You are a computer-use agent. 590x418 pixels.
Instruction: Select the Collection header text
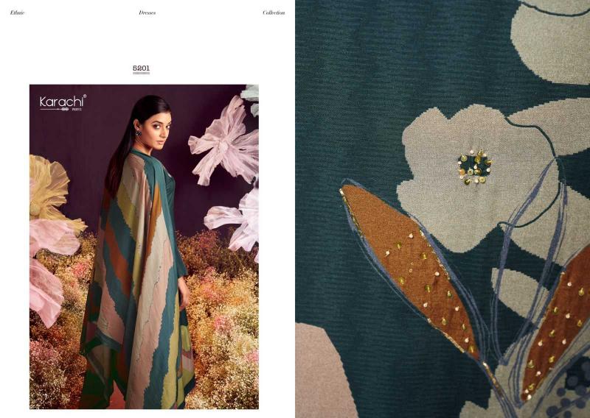click(x=274, y=13)
